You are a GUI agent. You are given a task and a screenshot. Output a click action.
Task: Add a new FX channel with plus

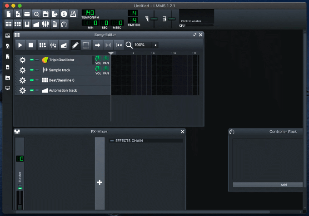(x=100, y=182)
